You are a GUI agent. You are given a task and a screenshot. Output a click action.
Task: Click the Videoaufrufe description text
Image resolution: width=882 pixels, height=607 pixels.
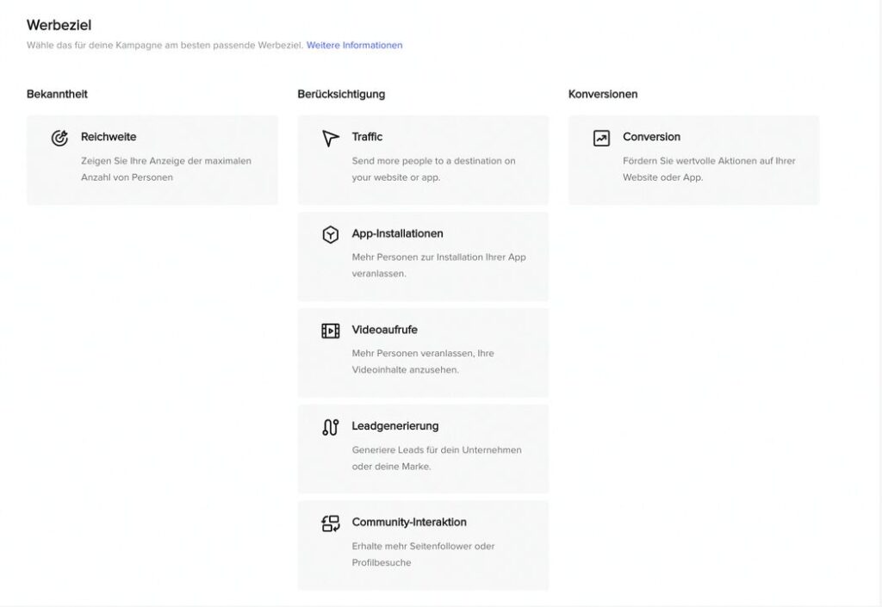(x=422, y=362)
